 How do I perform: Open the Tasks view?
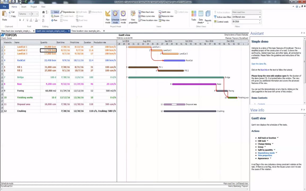tap(194, 16)
